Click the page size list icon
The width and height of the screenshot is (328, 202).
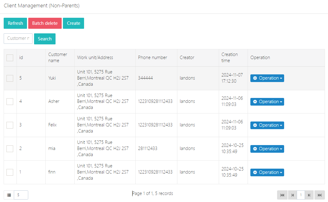(x=9, y=195)
